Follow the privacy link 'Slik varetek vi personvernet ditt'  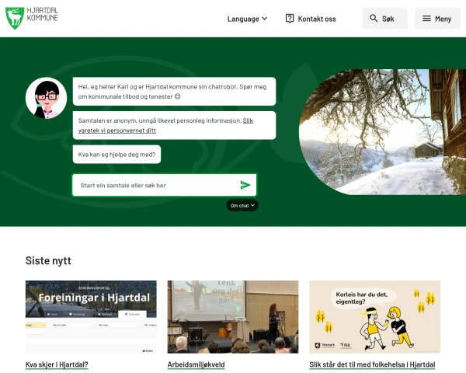point(165,125)
